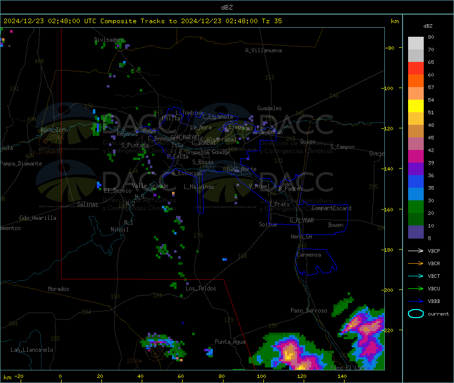This screenshot has width=454, height=383.
Task: Click the R_Padre place label
Action: (x=289, y=189)
